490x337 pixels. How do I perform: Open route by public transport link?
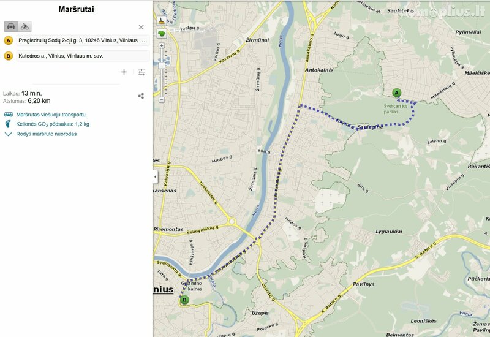[x=51, y=115]
